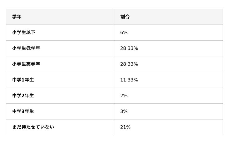Select the 2% value cell
The width and height of the screenshot is (234, 144).
[x=124, y=96]
